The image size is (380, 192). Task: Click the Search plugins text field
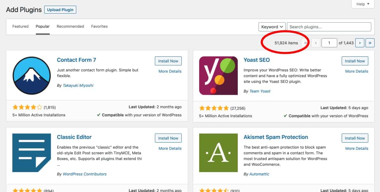(x=329, y=27)
